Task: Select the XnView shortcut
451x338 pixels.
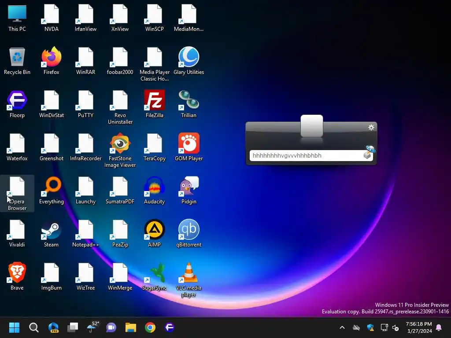Action: pos(120,18)
